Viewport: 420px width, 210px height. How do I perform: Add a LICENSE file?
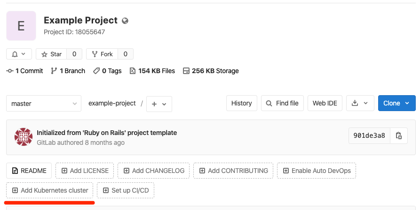point(85,171)
